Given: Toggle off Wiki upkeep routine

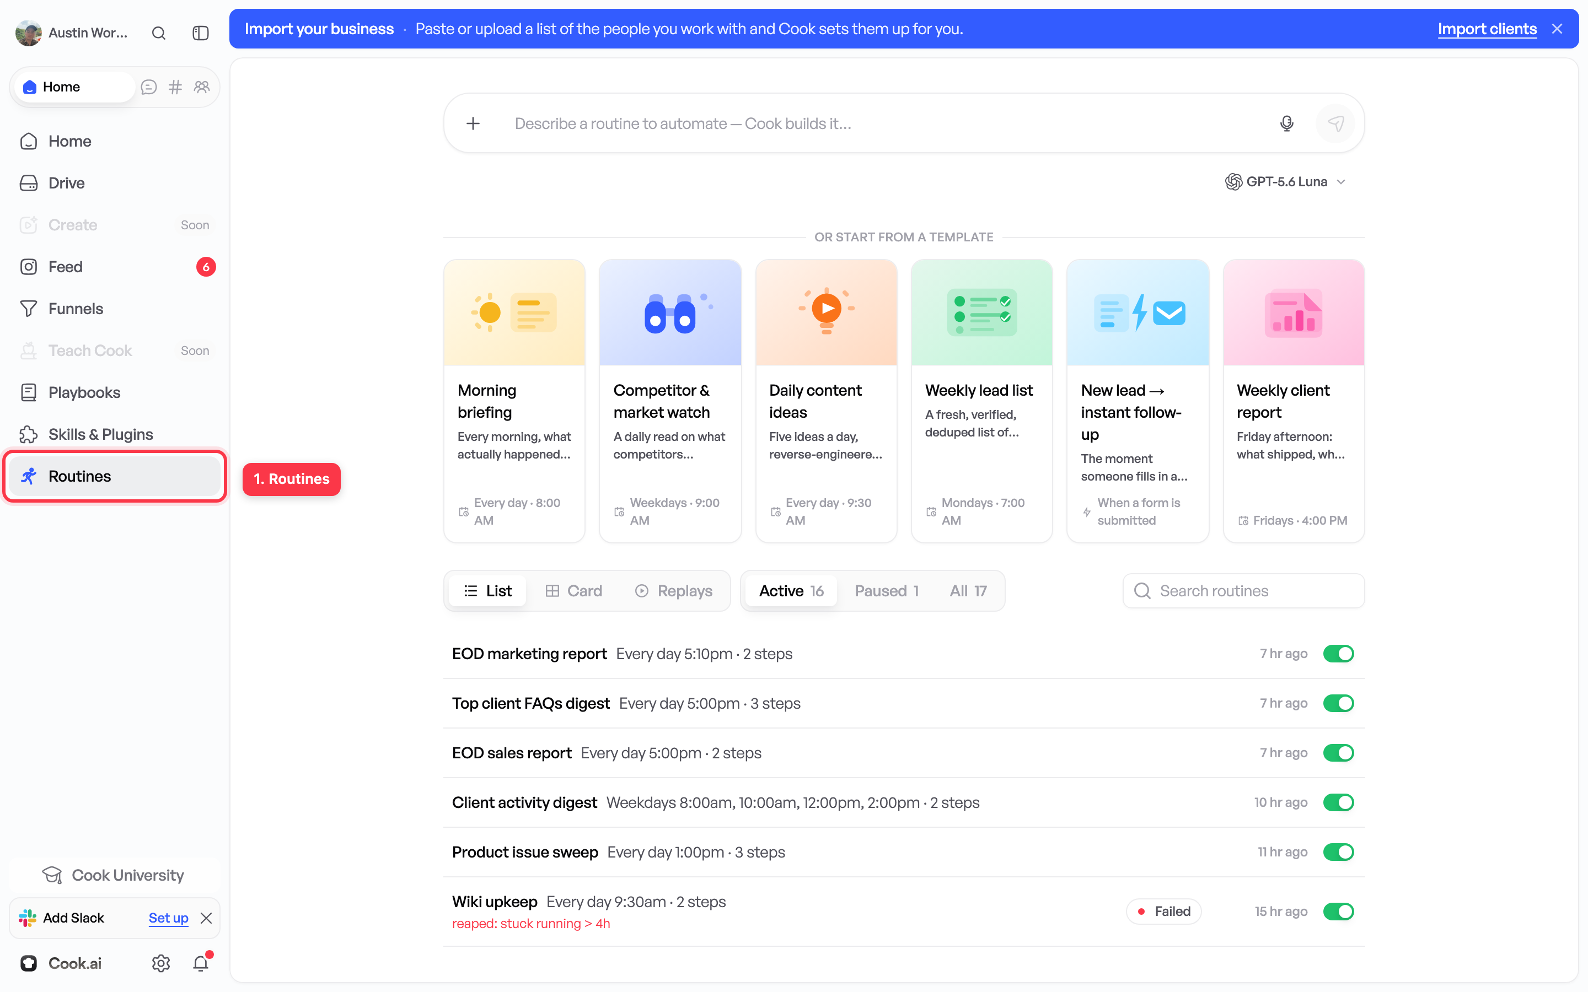Looking at the screenshot, I should point(1338,912).
